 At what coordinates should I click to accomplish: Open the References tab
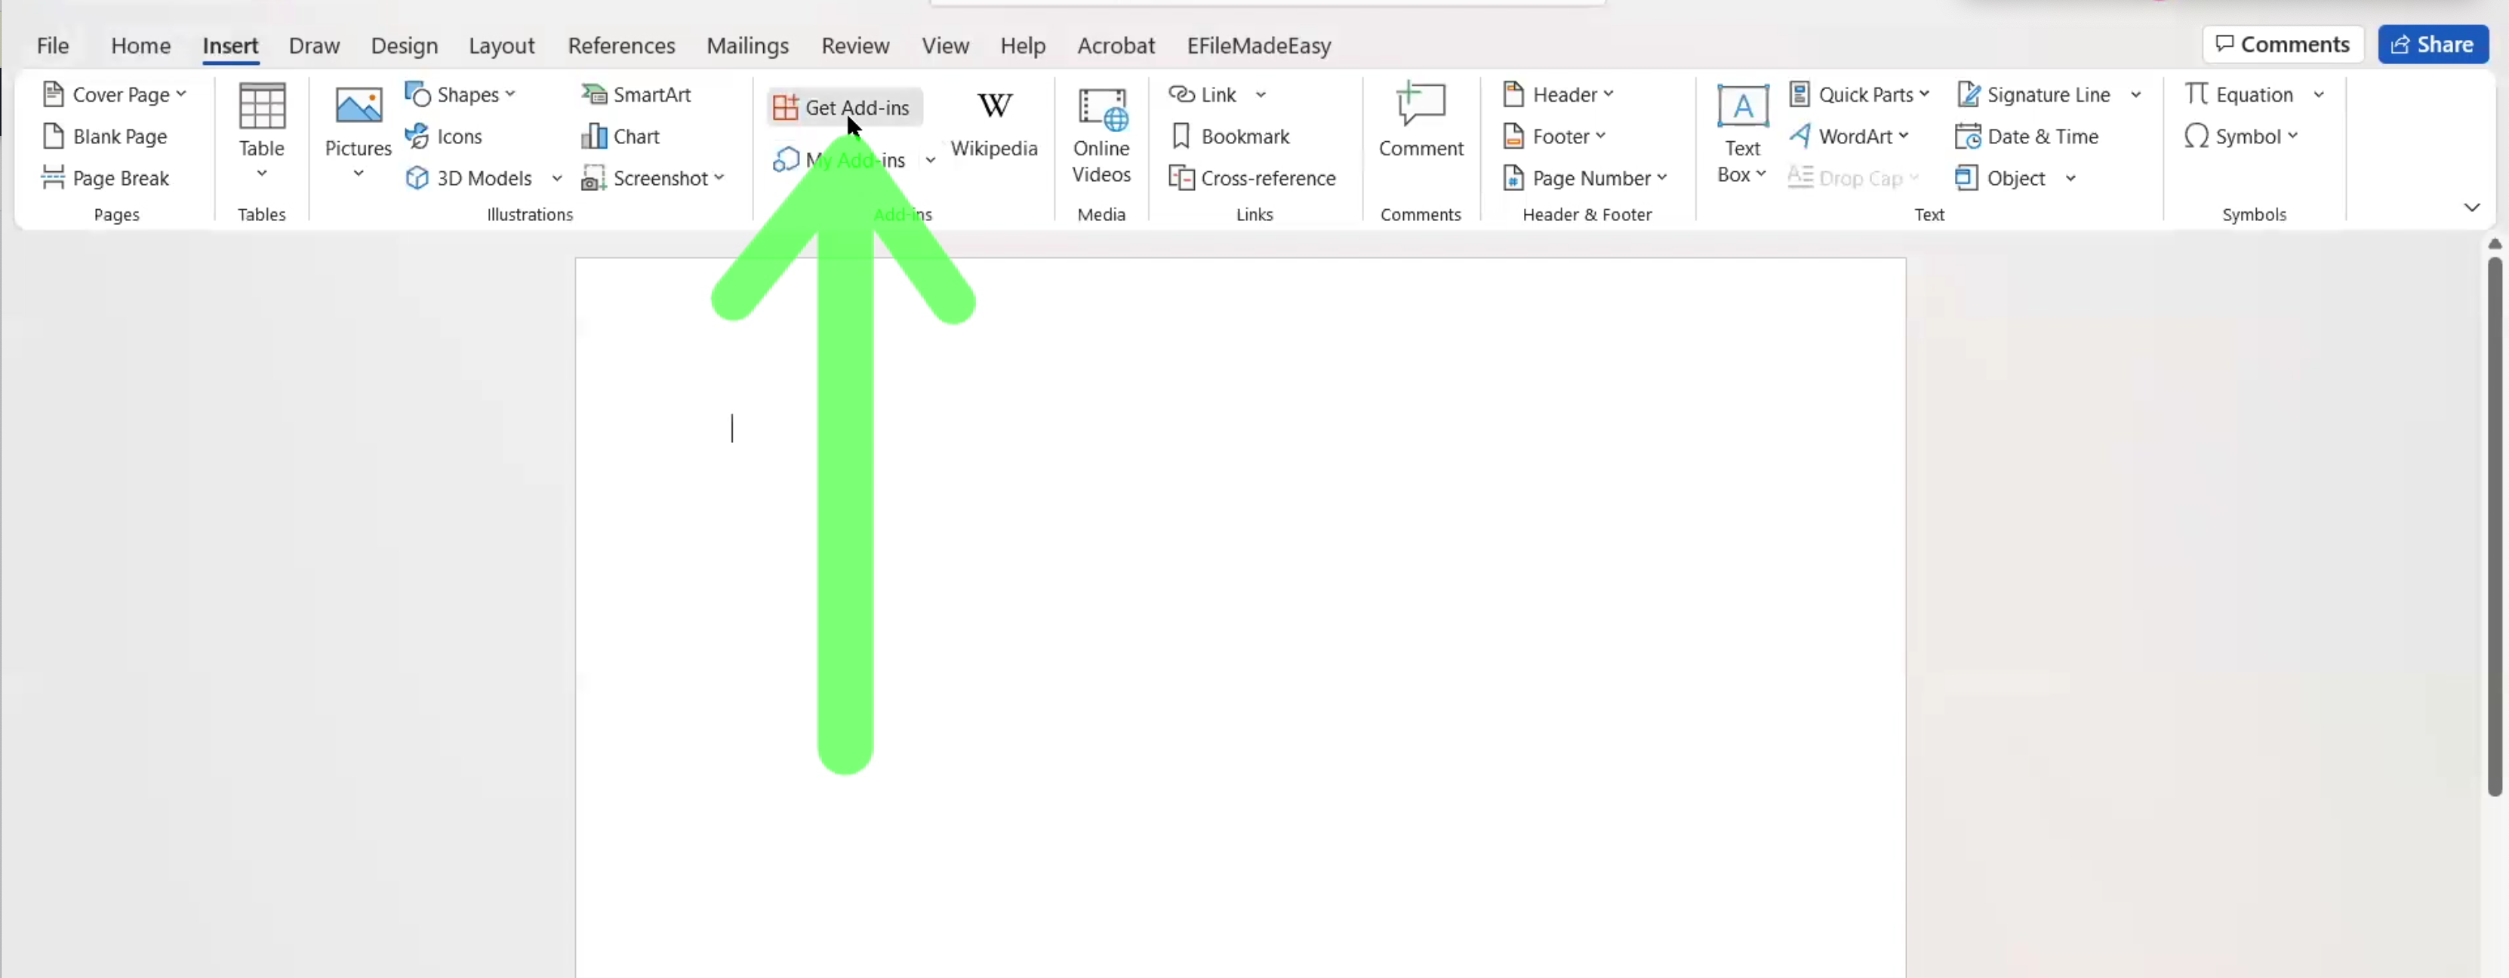(x=620, y=46)
